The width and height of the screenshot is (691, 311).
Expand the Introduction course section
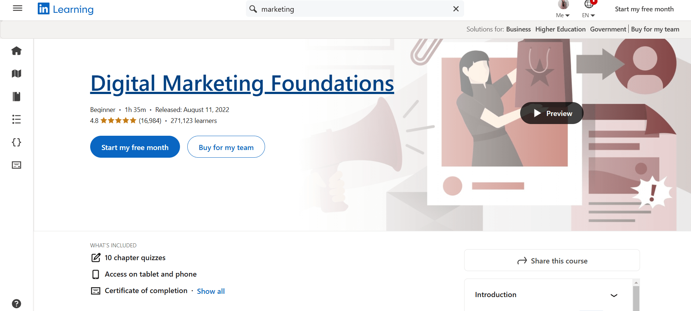[614, 295]
